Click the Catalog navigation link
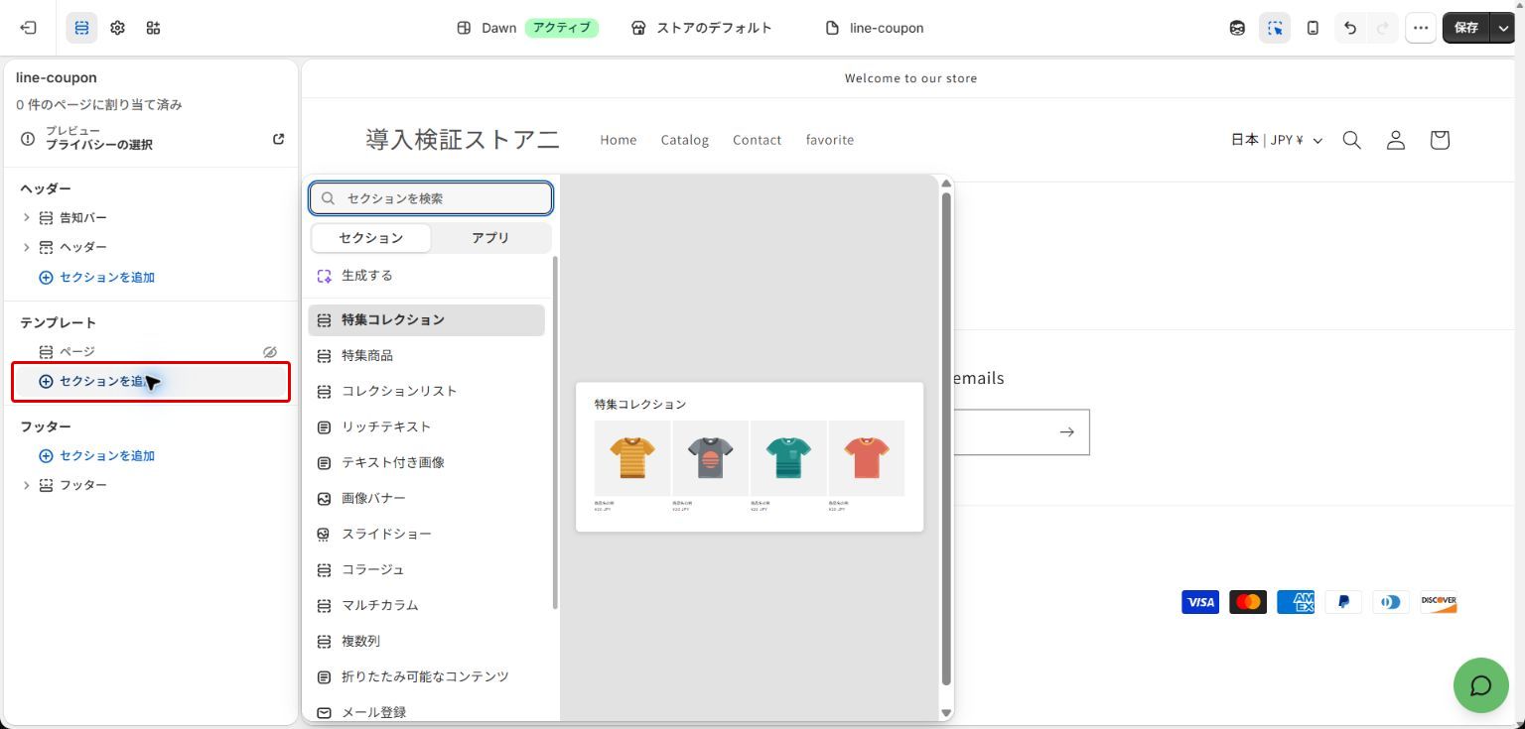 click(685, 140)
